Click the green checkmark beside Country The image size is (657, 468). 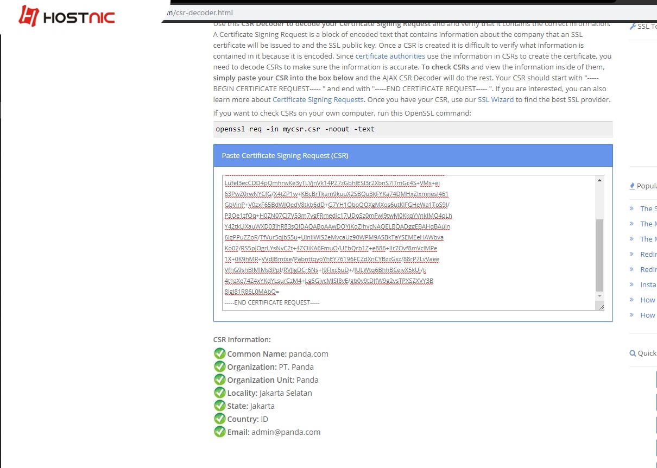pyautogui.click(x=219, y=418)
